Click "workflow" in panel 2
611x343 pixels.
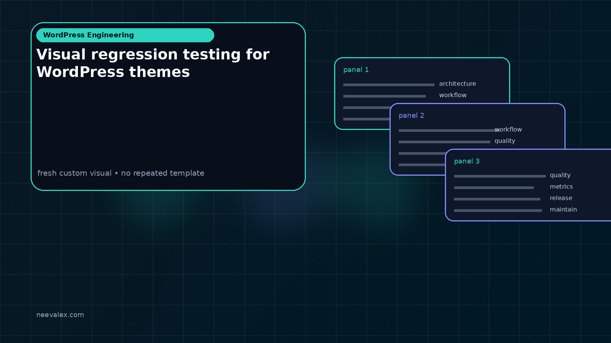point(508,130)
